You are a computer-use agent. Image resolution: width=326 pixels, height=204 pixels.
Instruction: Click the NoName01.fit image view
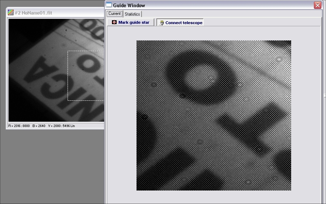56,70
